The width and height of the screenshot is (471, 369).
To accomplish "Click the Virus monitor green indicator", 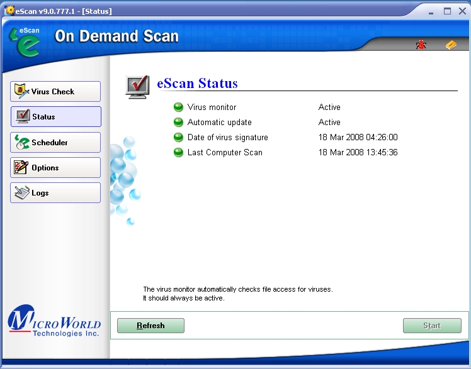I will (178, 107).
